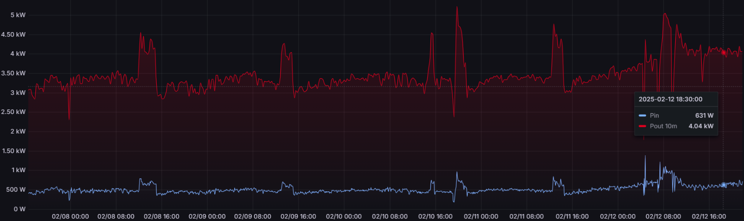The image size is (744, 221).
Task: Click the '02/11 00:00' time axis label
Action: point(481,216)
